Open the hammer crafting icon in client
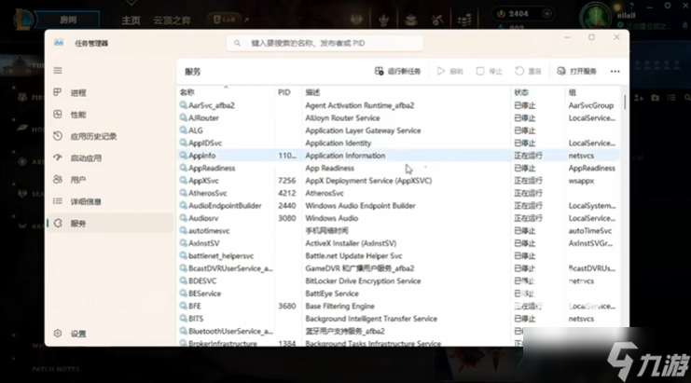The height and width of the screenshot is (383, 691). [x=437, y=20]
